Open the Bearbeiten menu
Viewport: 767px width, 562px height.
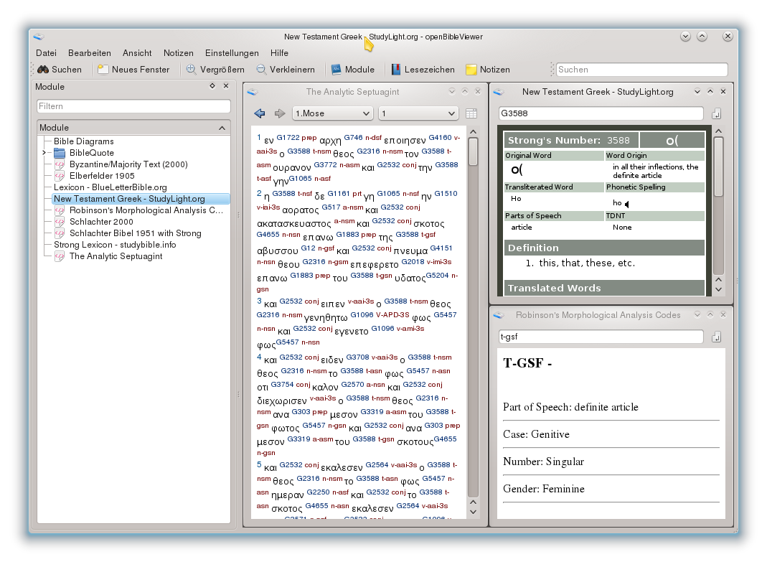[90, 53]
